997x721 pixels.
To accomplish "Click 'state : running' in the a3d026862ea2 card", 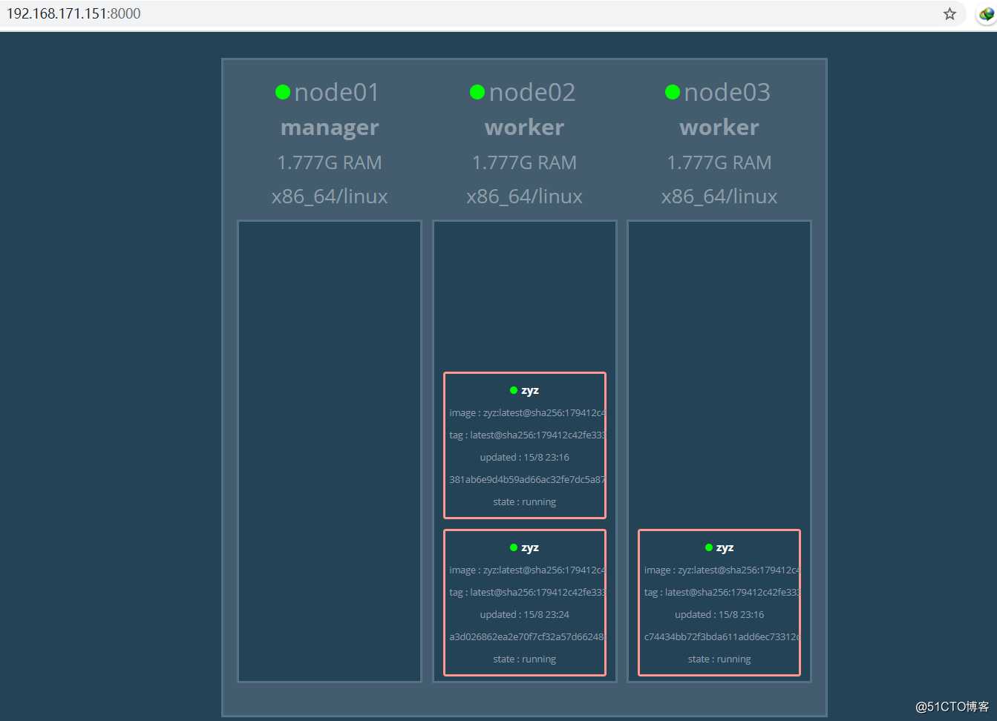I will (x=525, y=659).
